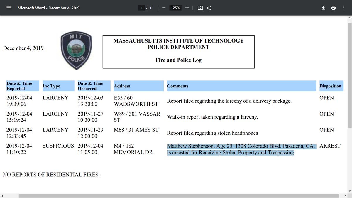
Task: Select the zoom level showing 125%
Action: pyautogui.click(x=175, y=8)
